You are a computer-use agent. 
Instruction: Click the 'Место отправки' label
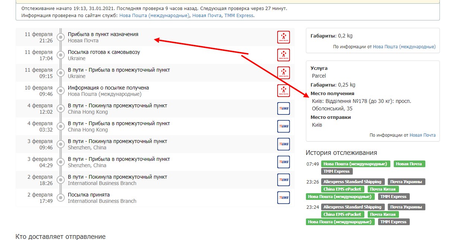331,117
